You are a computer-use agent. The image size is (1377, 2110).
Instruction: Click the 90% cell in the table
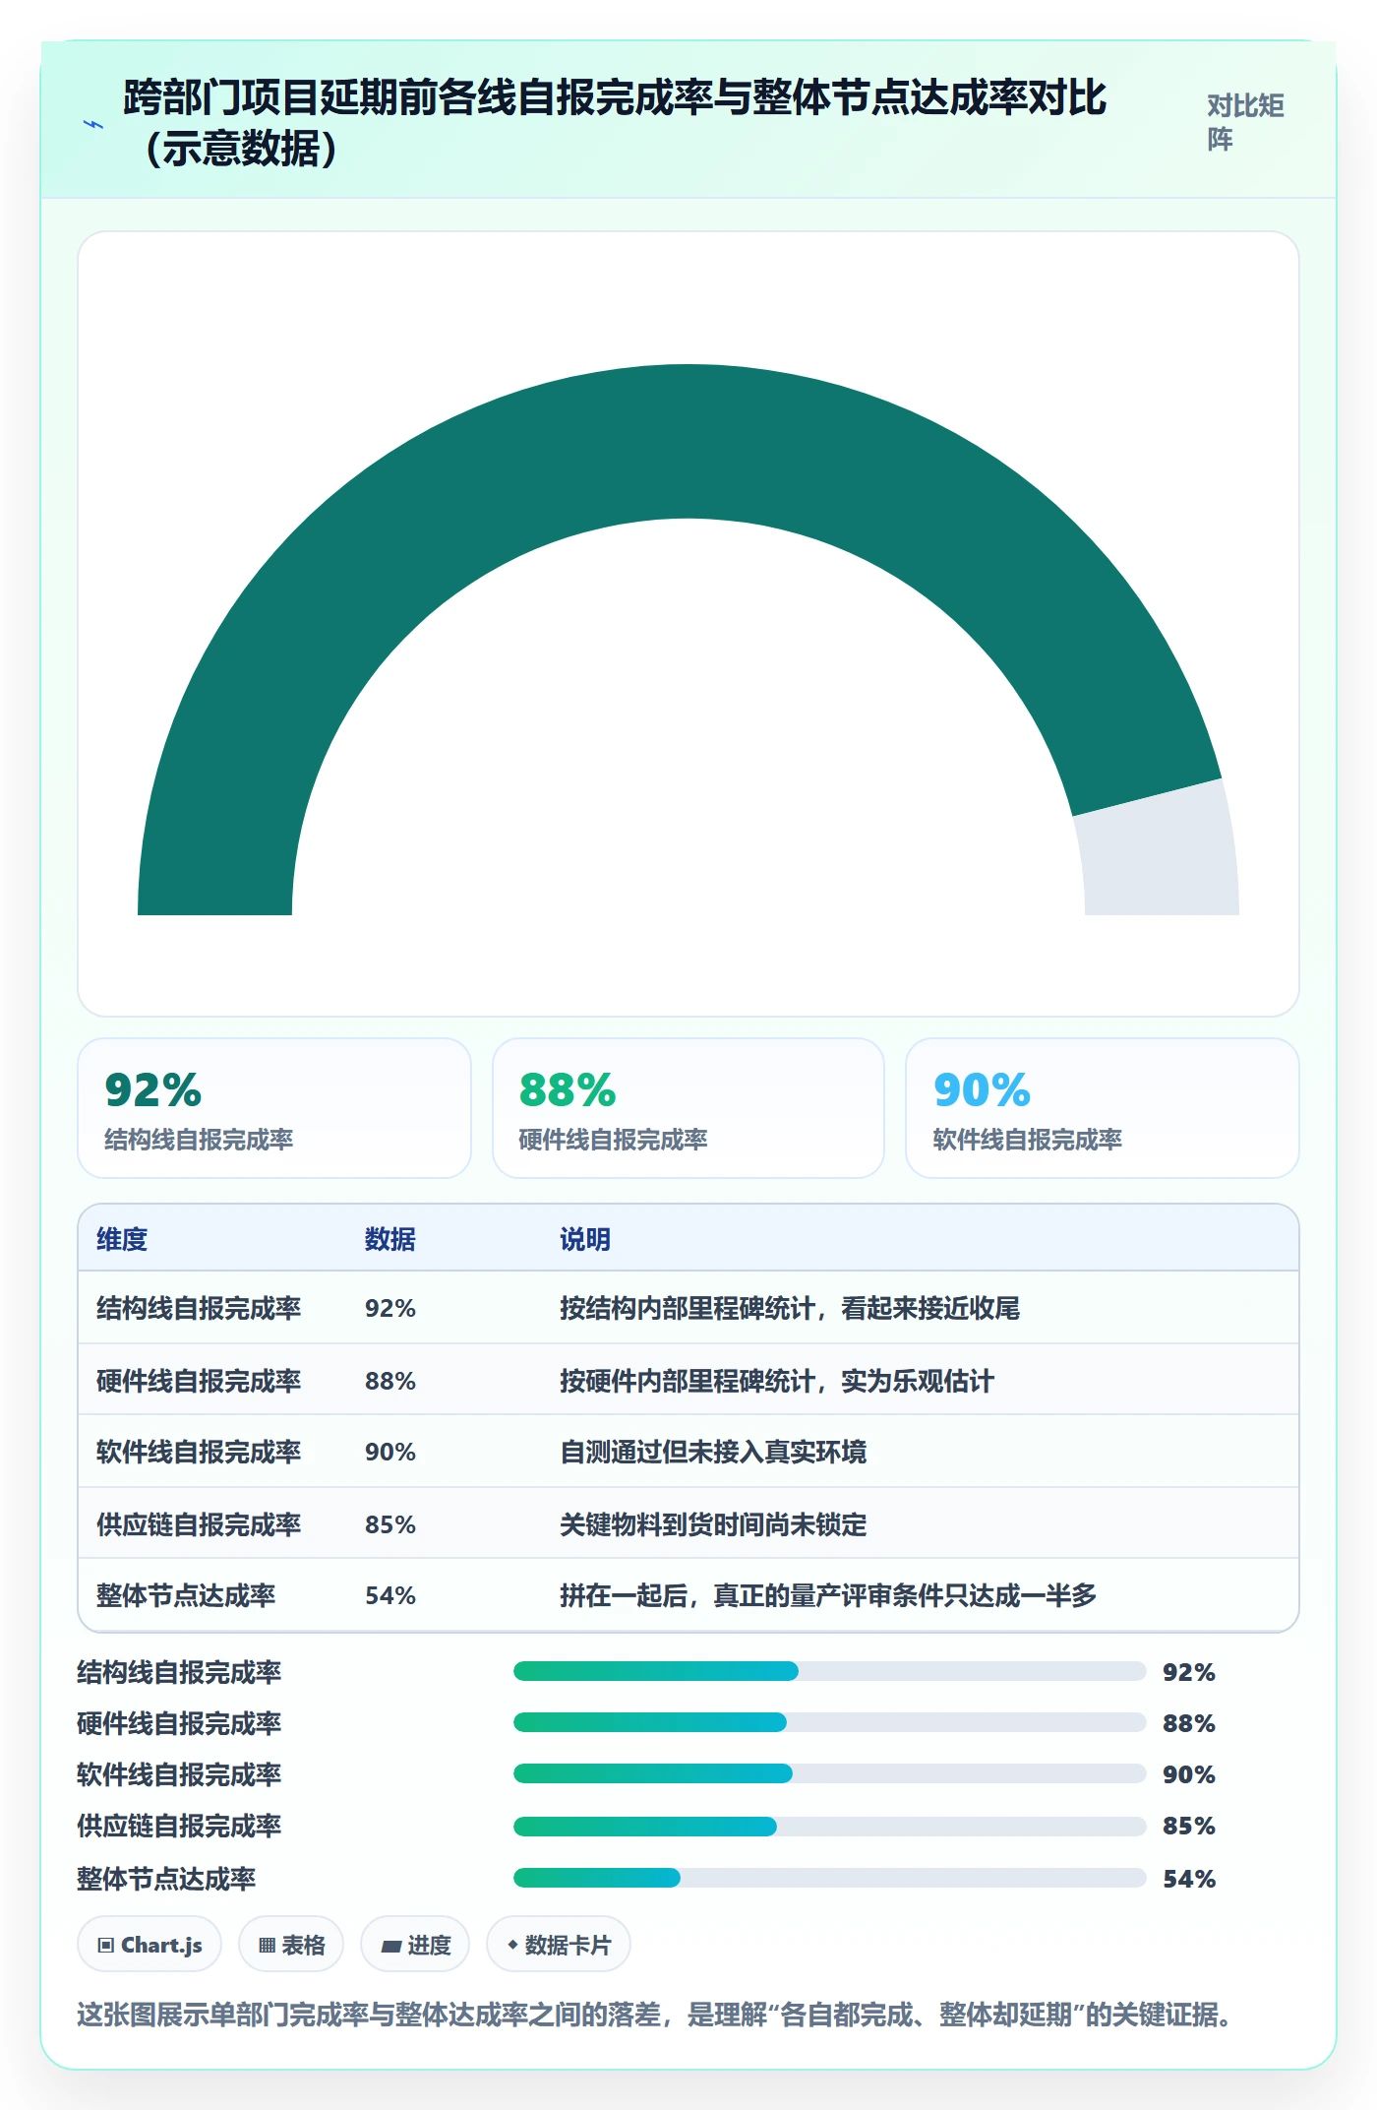tap(390, 1452)
